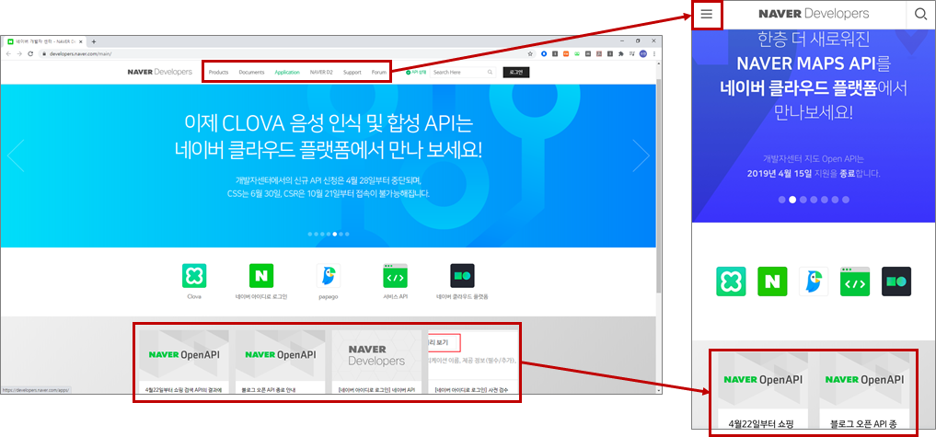Viewport: 936px width, 437px height.
Task: Select the green Application menu item
Action: tap(287, 73)
